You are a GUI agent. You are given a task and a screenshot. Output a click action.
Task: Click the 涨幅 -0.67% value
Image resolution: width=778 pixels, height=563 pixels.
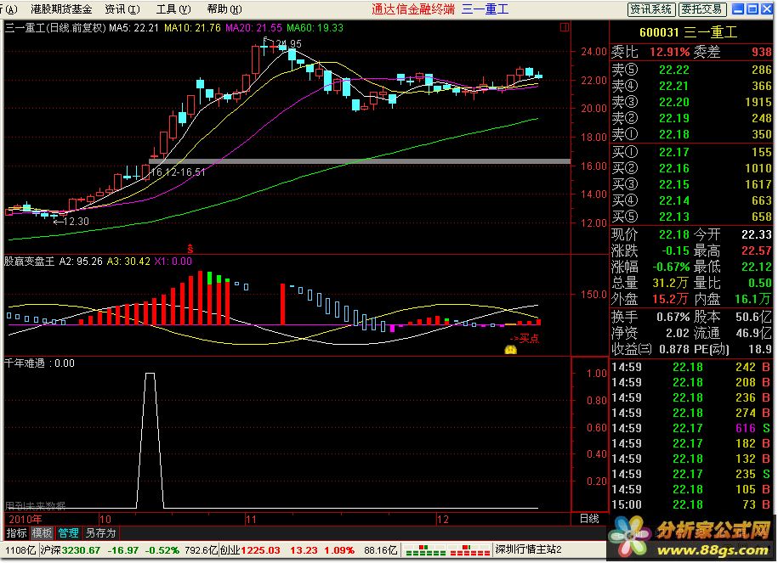(671, 267)
